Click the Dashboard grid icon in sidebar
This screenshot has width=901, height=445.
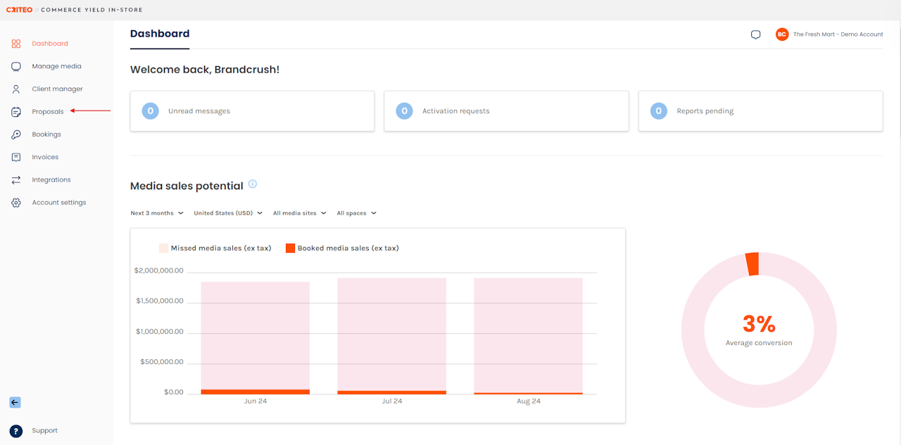[x=16, y=44]
